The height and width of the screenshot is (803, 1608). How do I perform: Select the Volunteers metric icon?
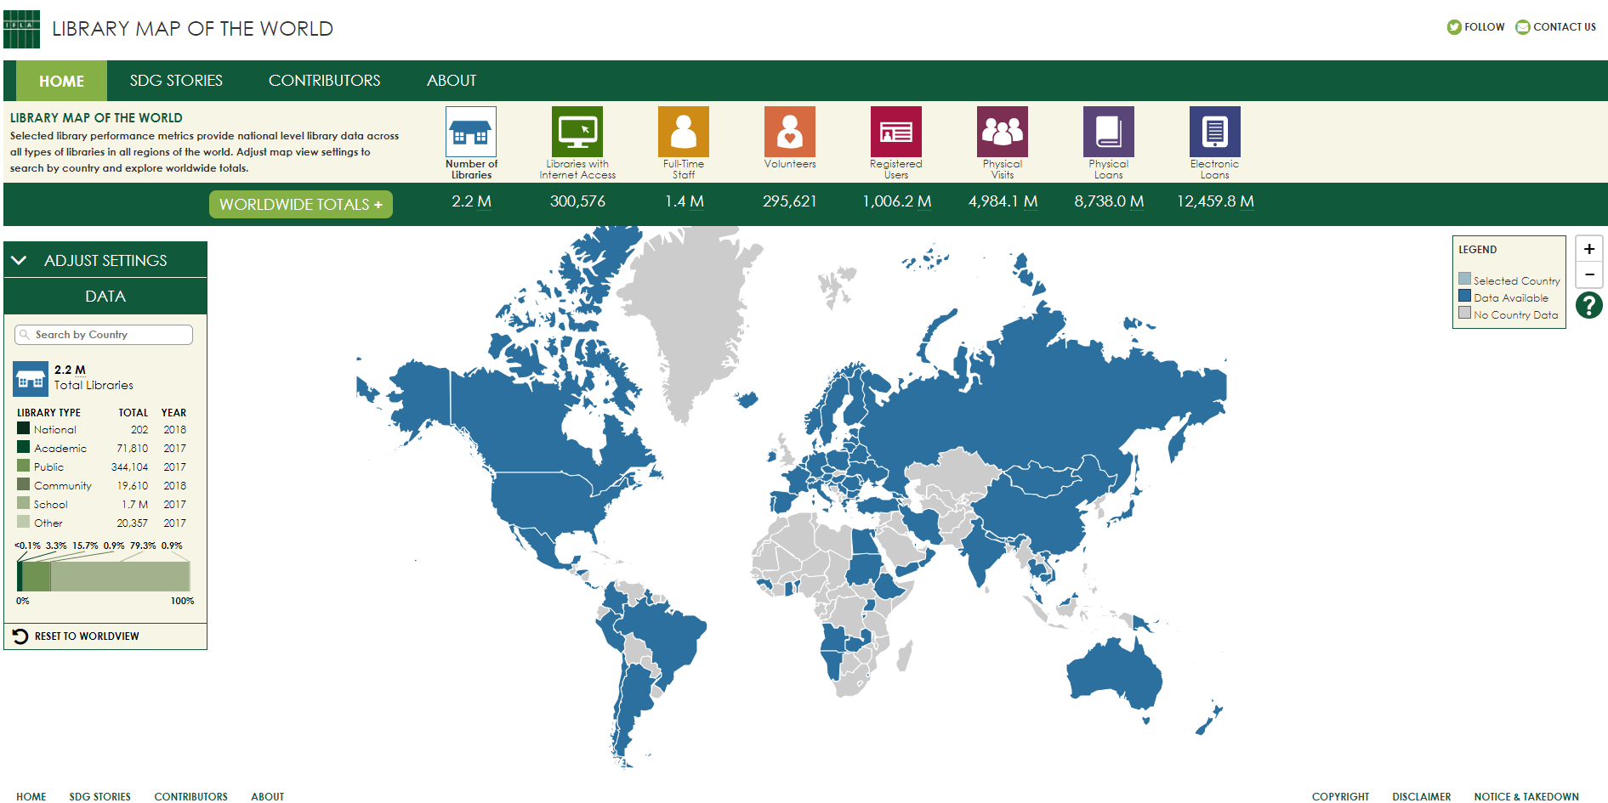[790, 132]
